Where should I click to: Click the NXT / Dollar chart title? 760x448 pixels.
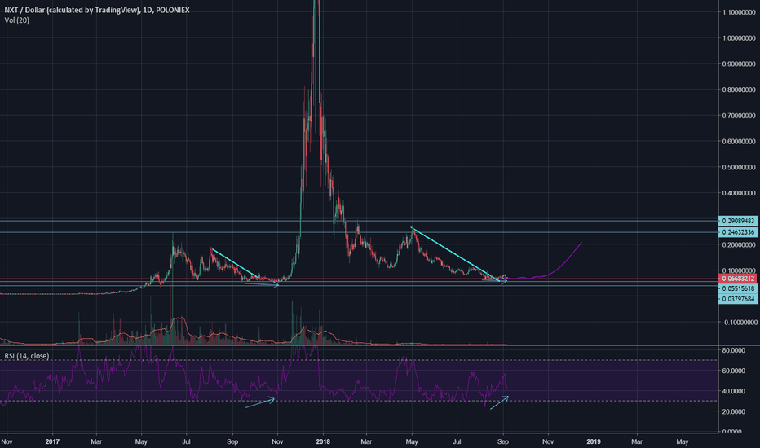pos(97,10)
